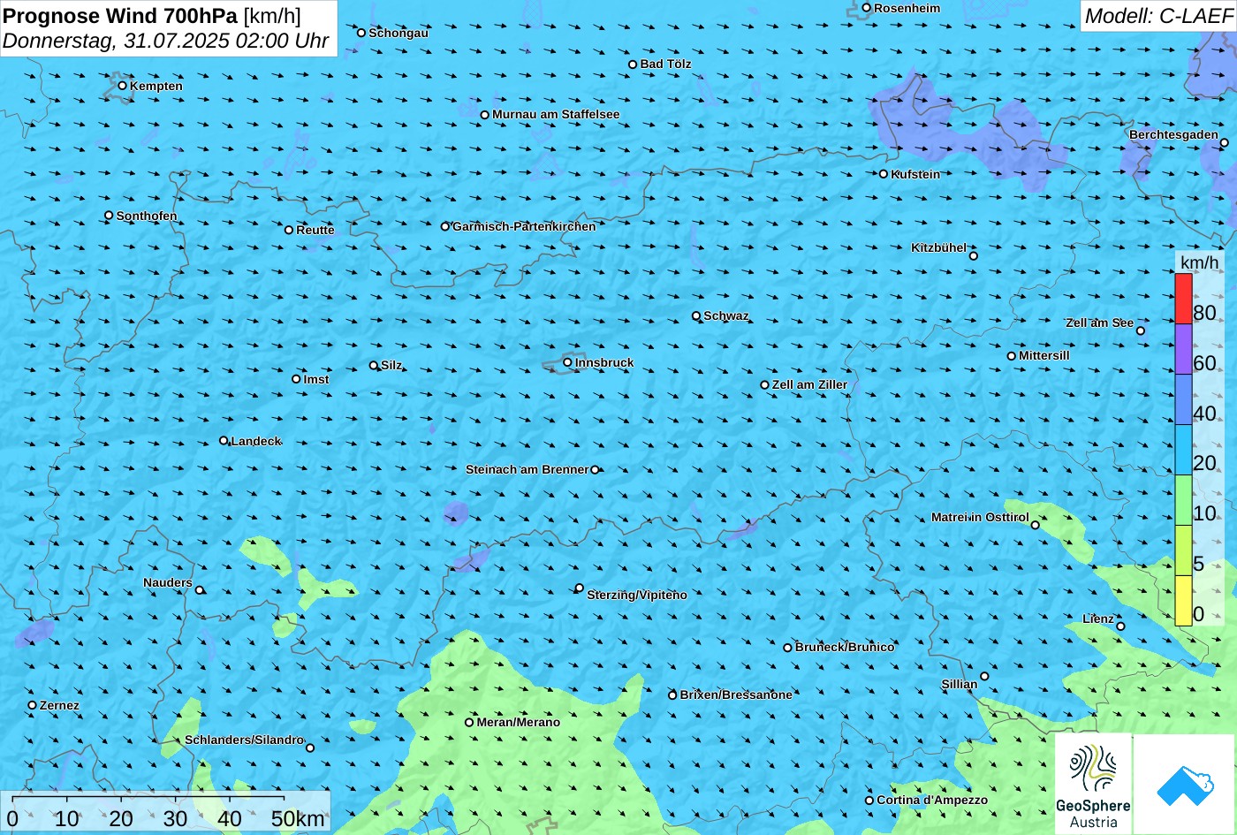Click the Zell am Ziller marker
Screen dimensions: 1237x835
click(x=764, y=384)
